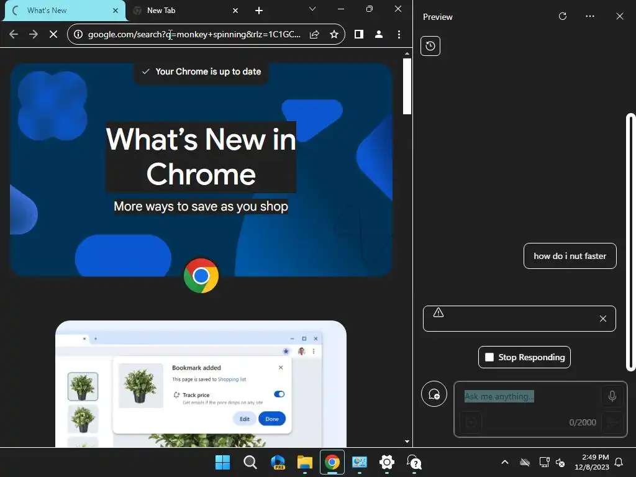
Task: Click the OneDrive cloud tray icon
Action: (x=525, y=462)
